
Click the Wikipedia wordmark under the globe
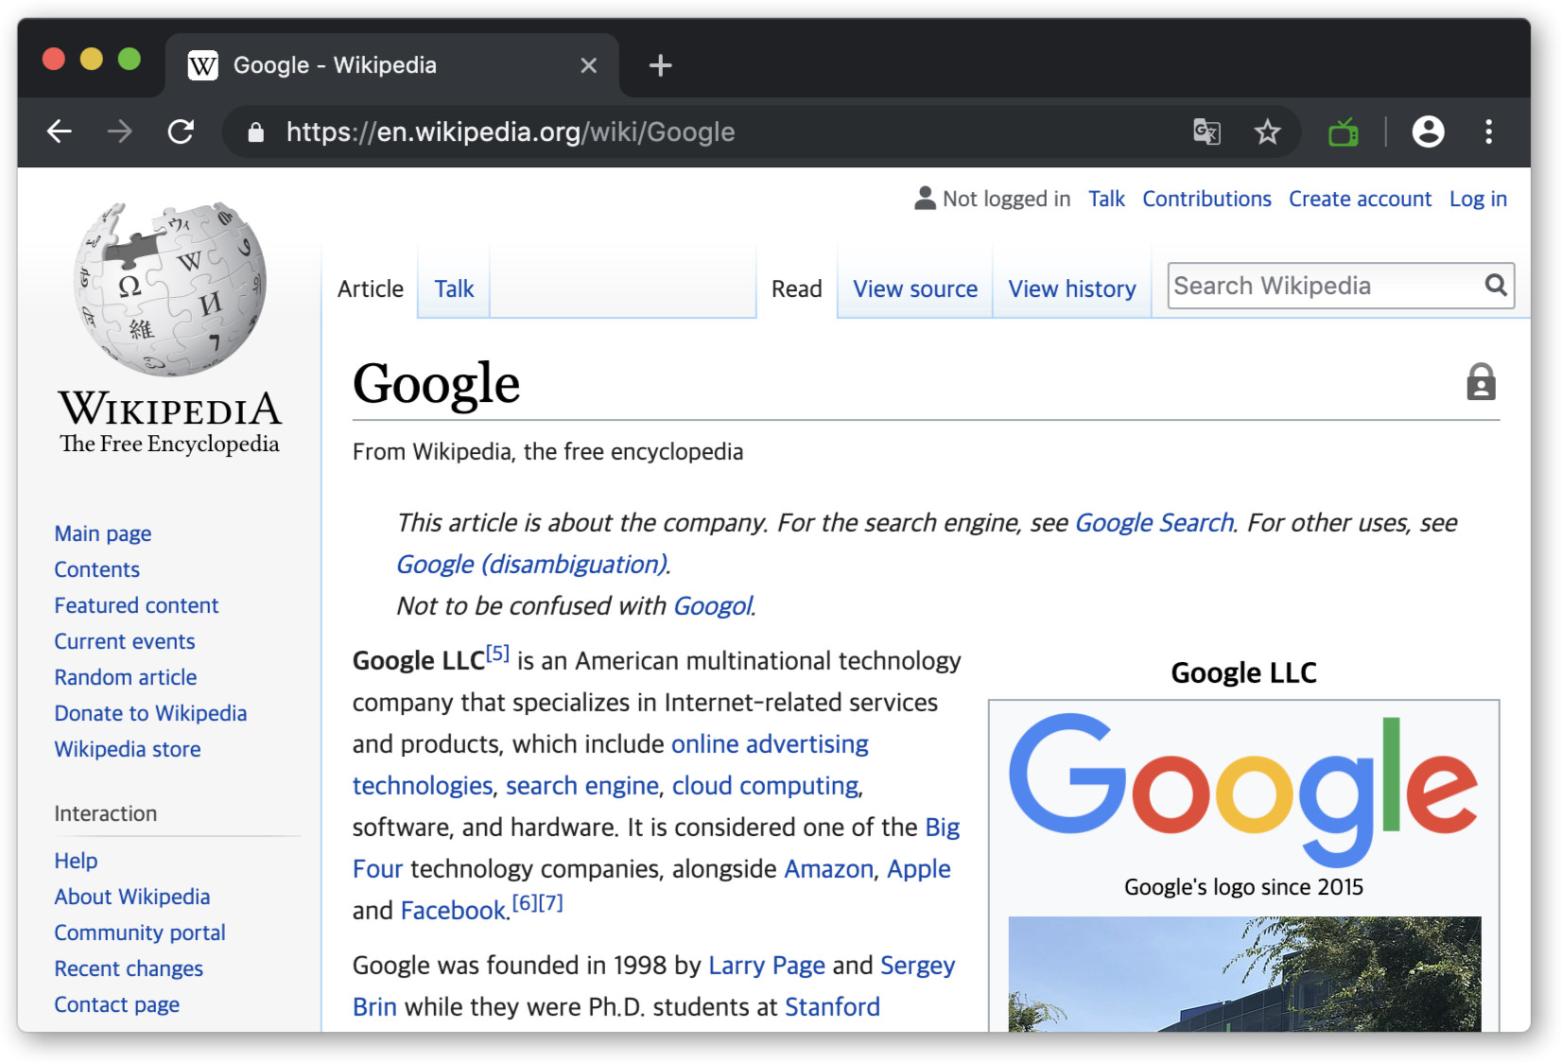pos(170,410)
